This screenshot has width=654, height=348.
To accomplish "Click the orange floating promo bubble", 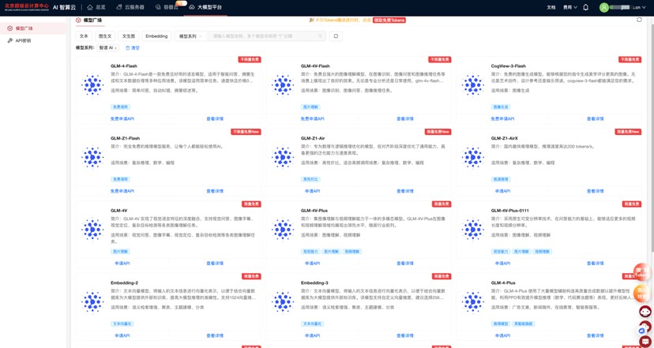I will [642, 293].
